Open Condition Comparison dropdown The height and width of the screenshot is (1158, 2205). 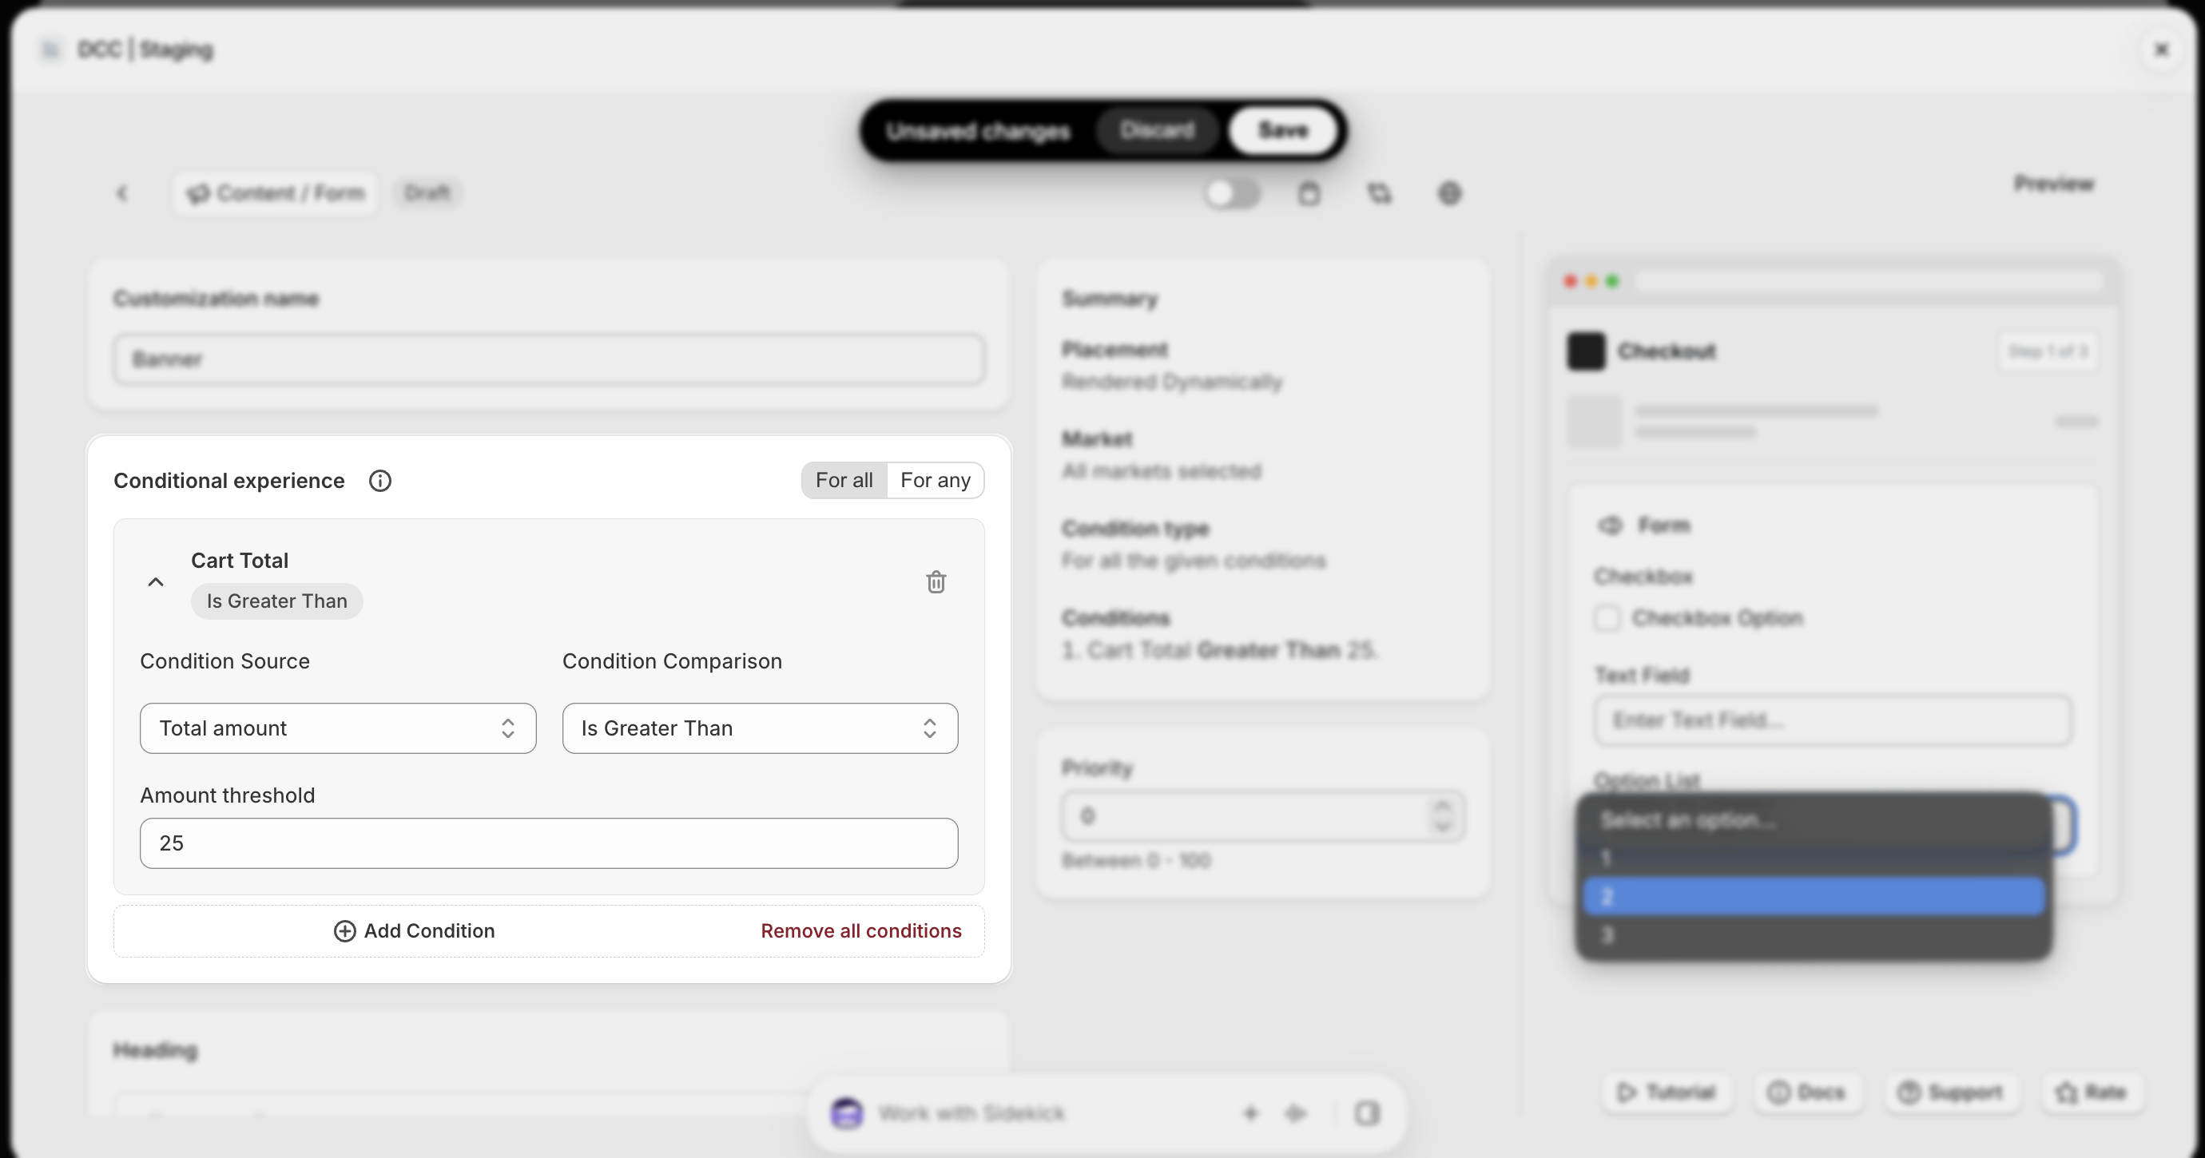[x=760, y=728]
